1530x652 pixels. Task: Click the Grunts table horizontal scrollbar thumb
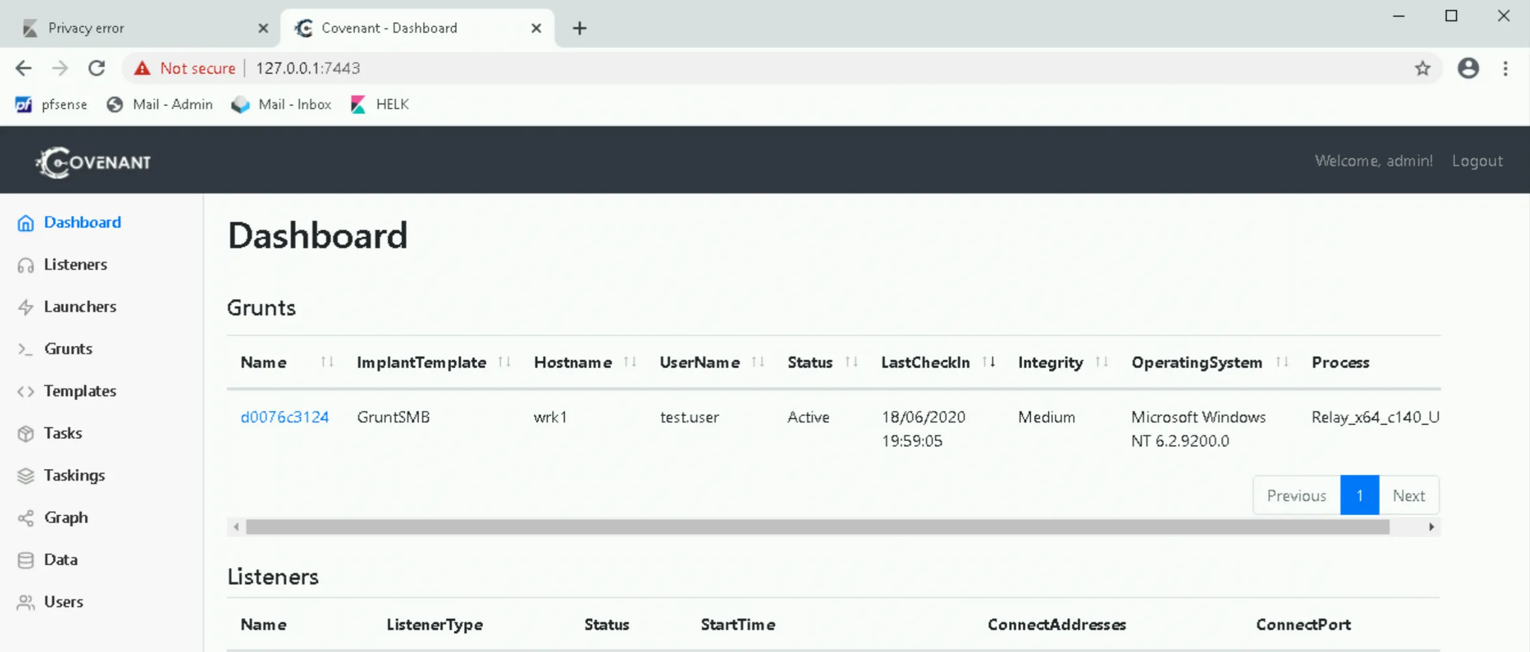(817, 527)
